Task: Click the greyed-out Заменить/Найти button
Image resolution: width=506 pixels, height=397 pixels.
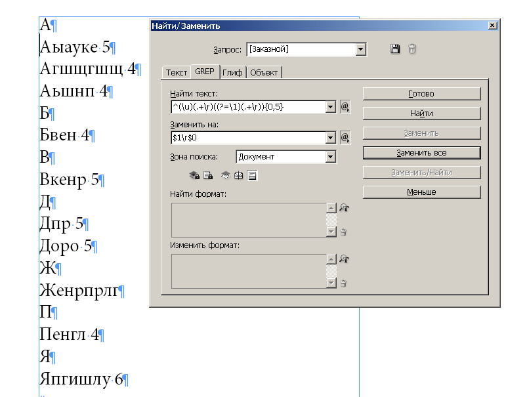Action: 421,173
